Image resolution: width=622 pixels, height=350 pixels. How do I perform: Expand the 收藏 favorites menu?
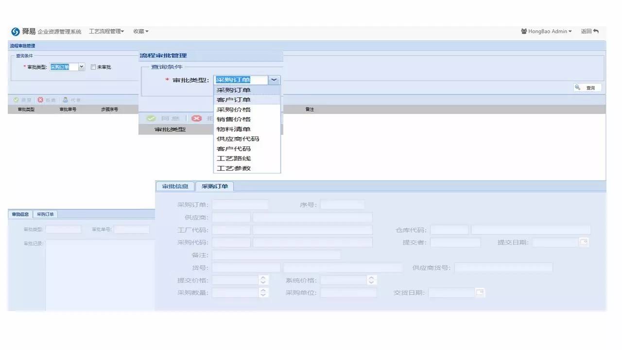click(x=141, y=32)
